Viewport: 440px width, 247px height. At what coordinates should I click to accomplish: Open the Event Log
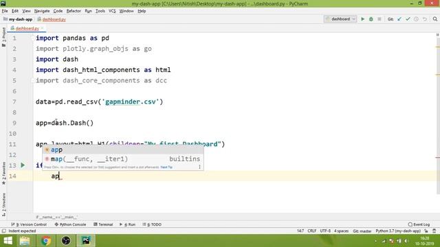click(x=419, y=224)
